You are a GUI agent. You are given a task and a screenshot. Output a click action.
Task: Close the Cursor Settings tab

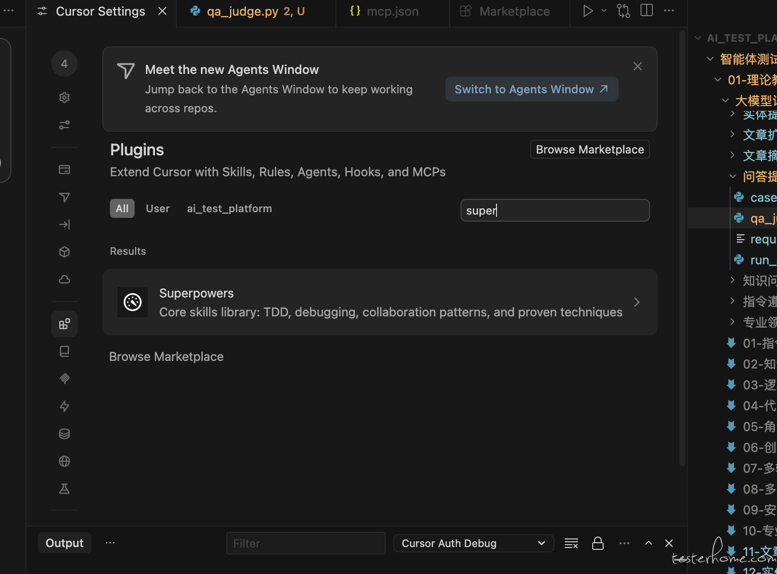tap(163, 11)
